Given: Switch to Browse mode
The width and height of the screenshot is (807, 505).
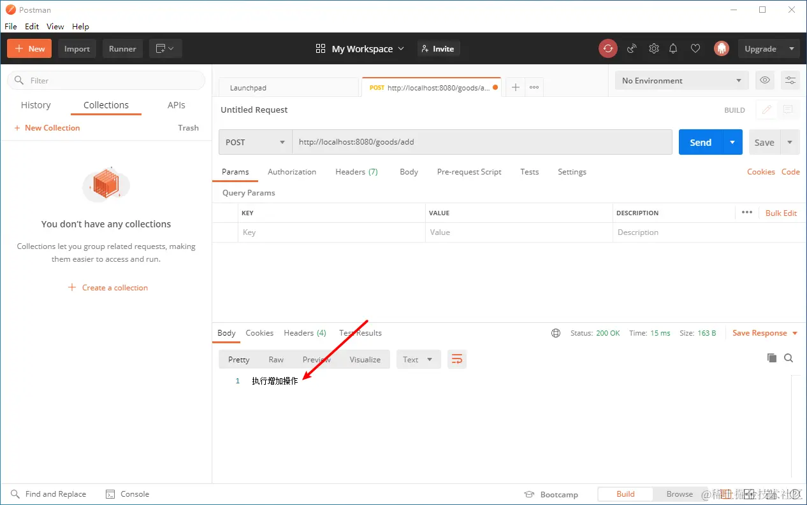Looking at the screenshot, I should point(680,494).
